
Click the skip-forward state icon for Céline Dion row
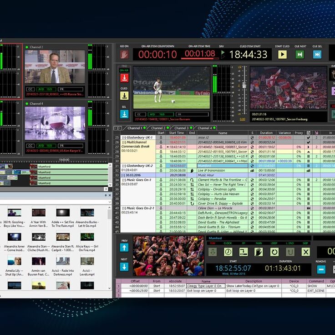308,208
